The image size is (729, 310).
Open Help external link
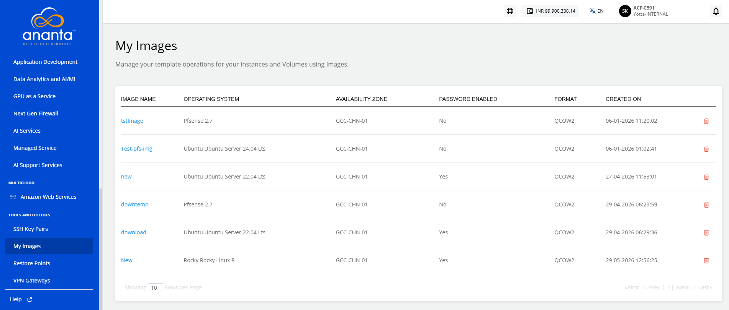[21, 299]
